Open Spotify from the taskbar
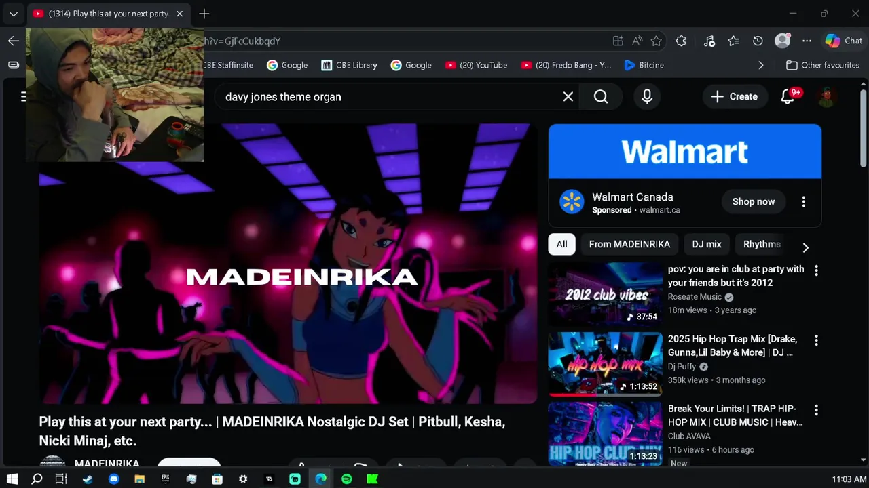The width and height of the screenshot is (869, 488). [346, 479]
